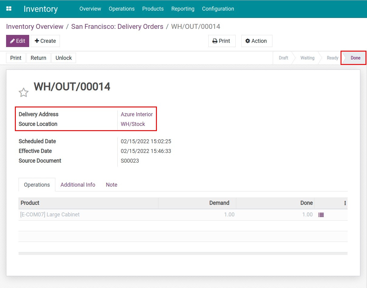The image size is (367, 288).
Task: Open the Operations menu in top bar
Action: click(x=122, y=9)
